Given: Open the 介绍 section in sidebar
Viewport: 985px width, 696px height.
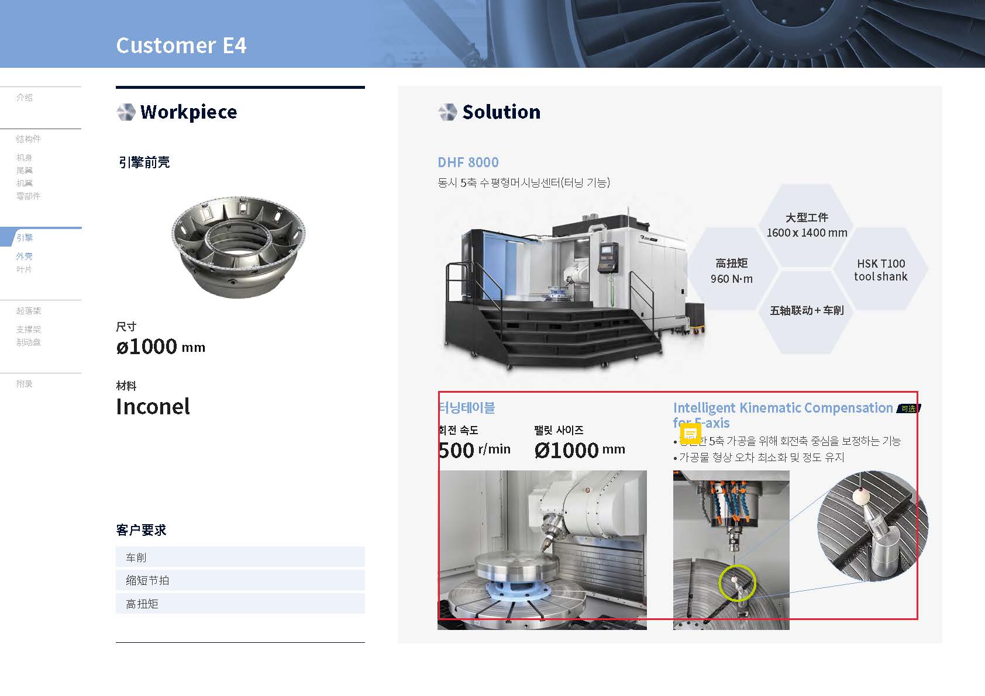Looking at the screenshot, I should 25,98.
